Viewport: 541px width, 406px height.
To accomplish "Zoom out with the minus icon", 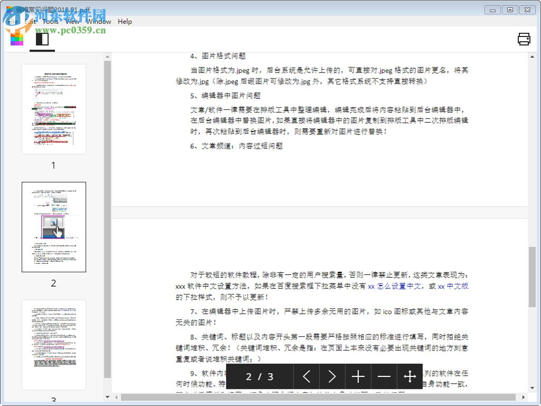I will [x=384, y=376].
